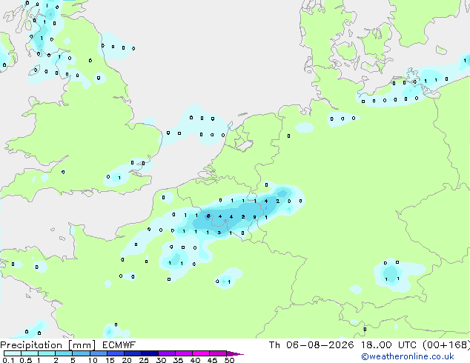The height and width of the screenshot is (363, 470).
Task: Click the 25–30 mm legend color swatch
Action: click(x=150, y=353)
